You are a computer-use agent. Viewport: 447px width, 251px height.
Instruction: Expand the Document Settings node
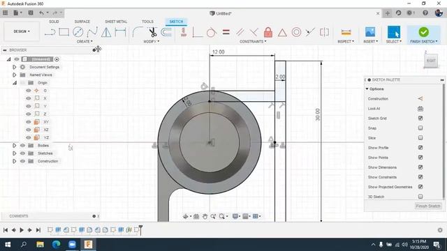click(14, 67)
